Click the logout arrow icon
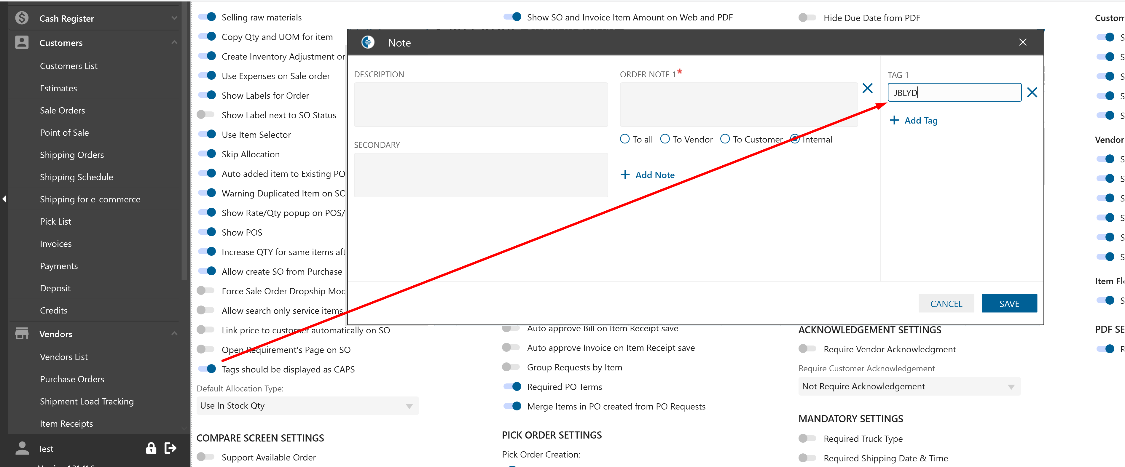The width and height of the screenshot is (1125, 467). tap(170, 448)
